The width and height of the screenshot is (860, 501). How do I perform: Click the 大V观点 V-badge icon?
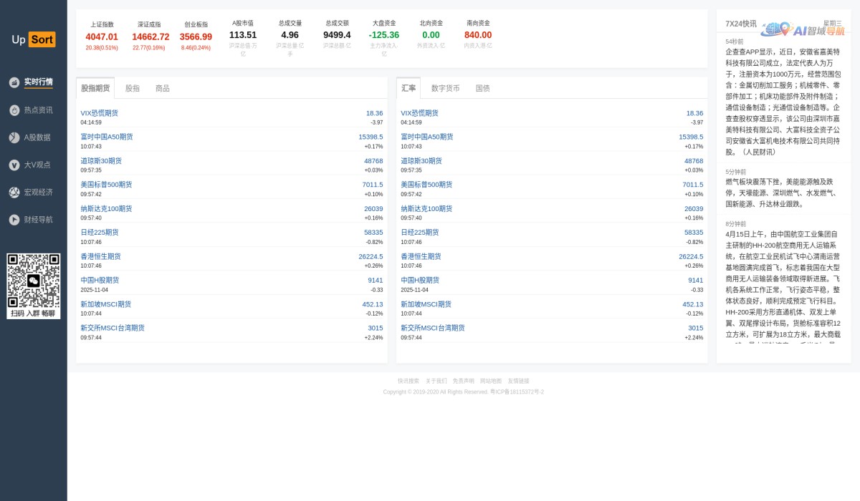14,165
